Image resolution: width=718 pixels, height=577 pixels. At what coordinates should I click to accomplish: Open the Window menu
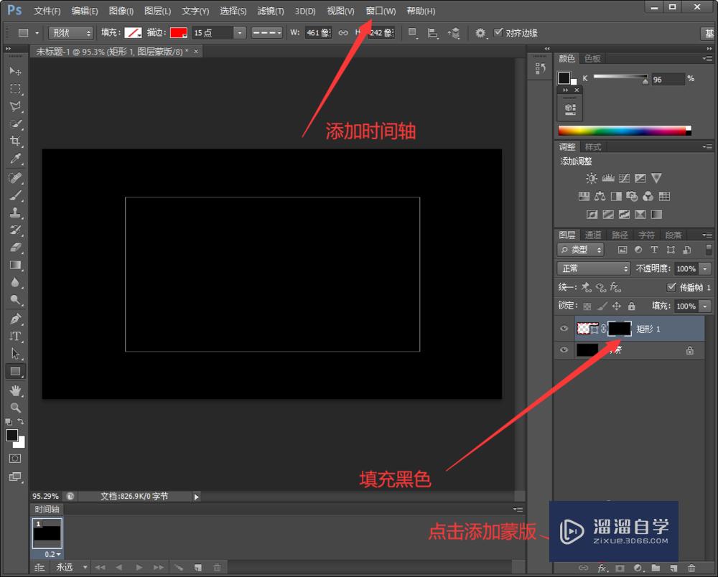[381, 11]
